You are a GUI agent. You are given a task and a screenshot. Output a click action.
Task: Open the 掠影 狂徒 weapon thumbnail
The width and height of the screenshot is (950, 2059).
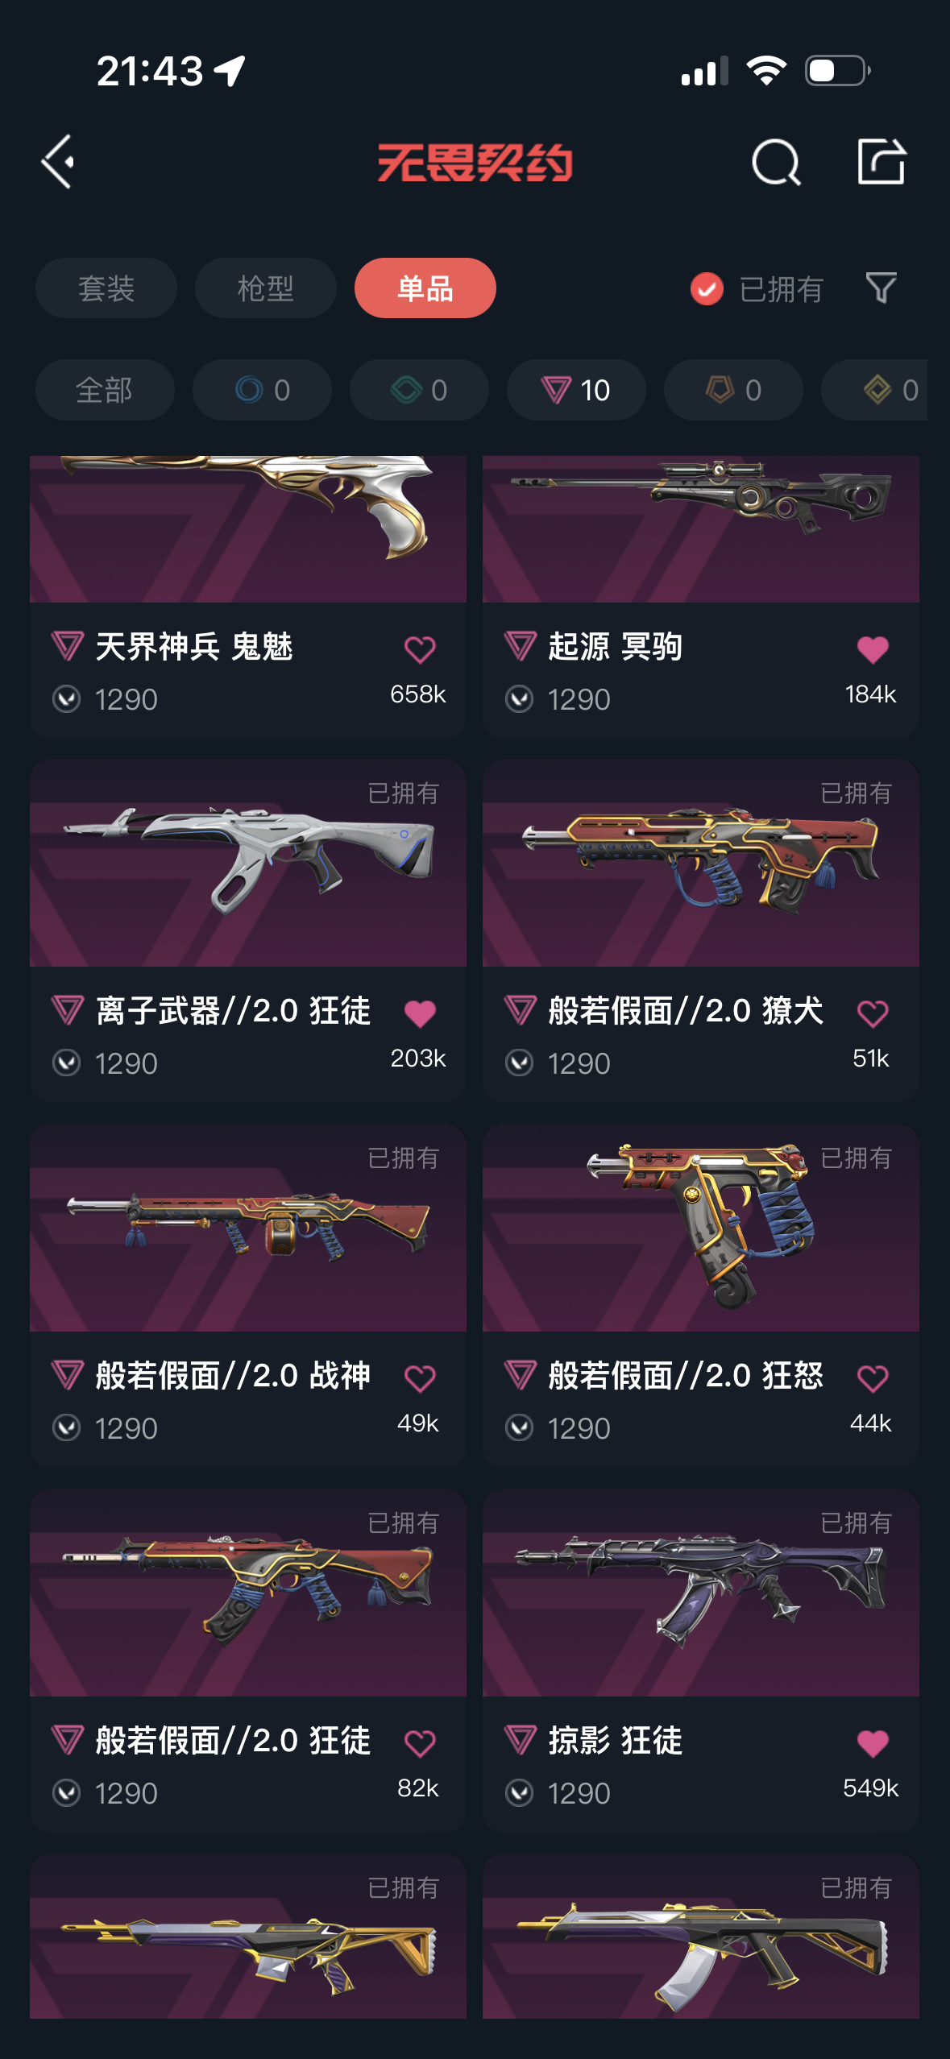(701, 1593)
